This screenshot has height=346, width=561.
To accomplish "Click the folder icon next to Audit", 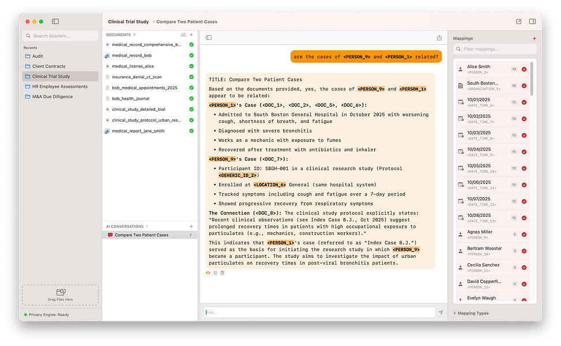I will [28, 56].
